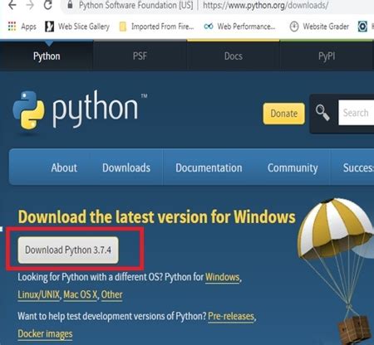Image resolution: width=374 pixels, height=345 pixels.
Task: Open the Downloads menu
Action: point(126,168)
